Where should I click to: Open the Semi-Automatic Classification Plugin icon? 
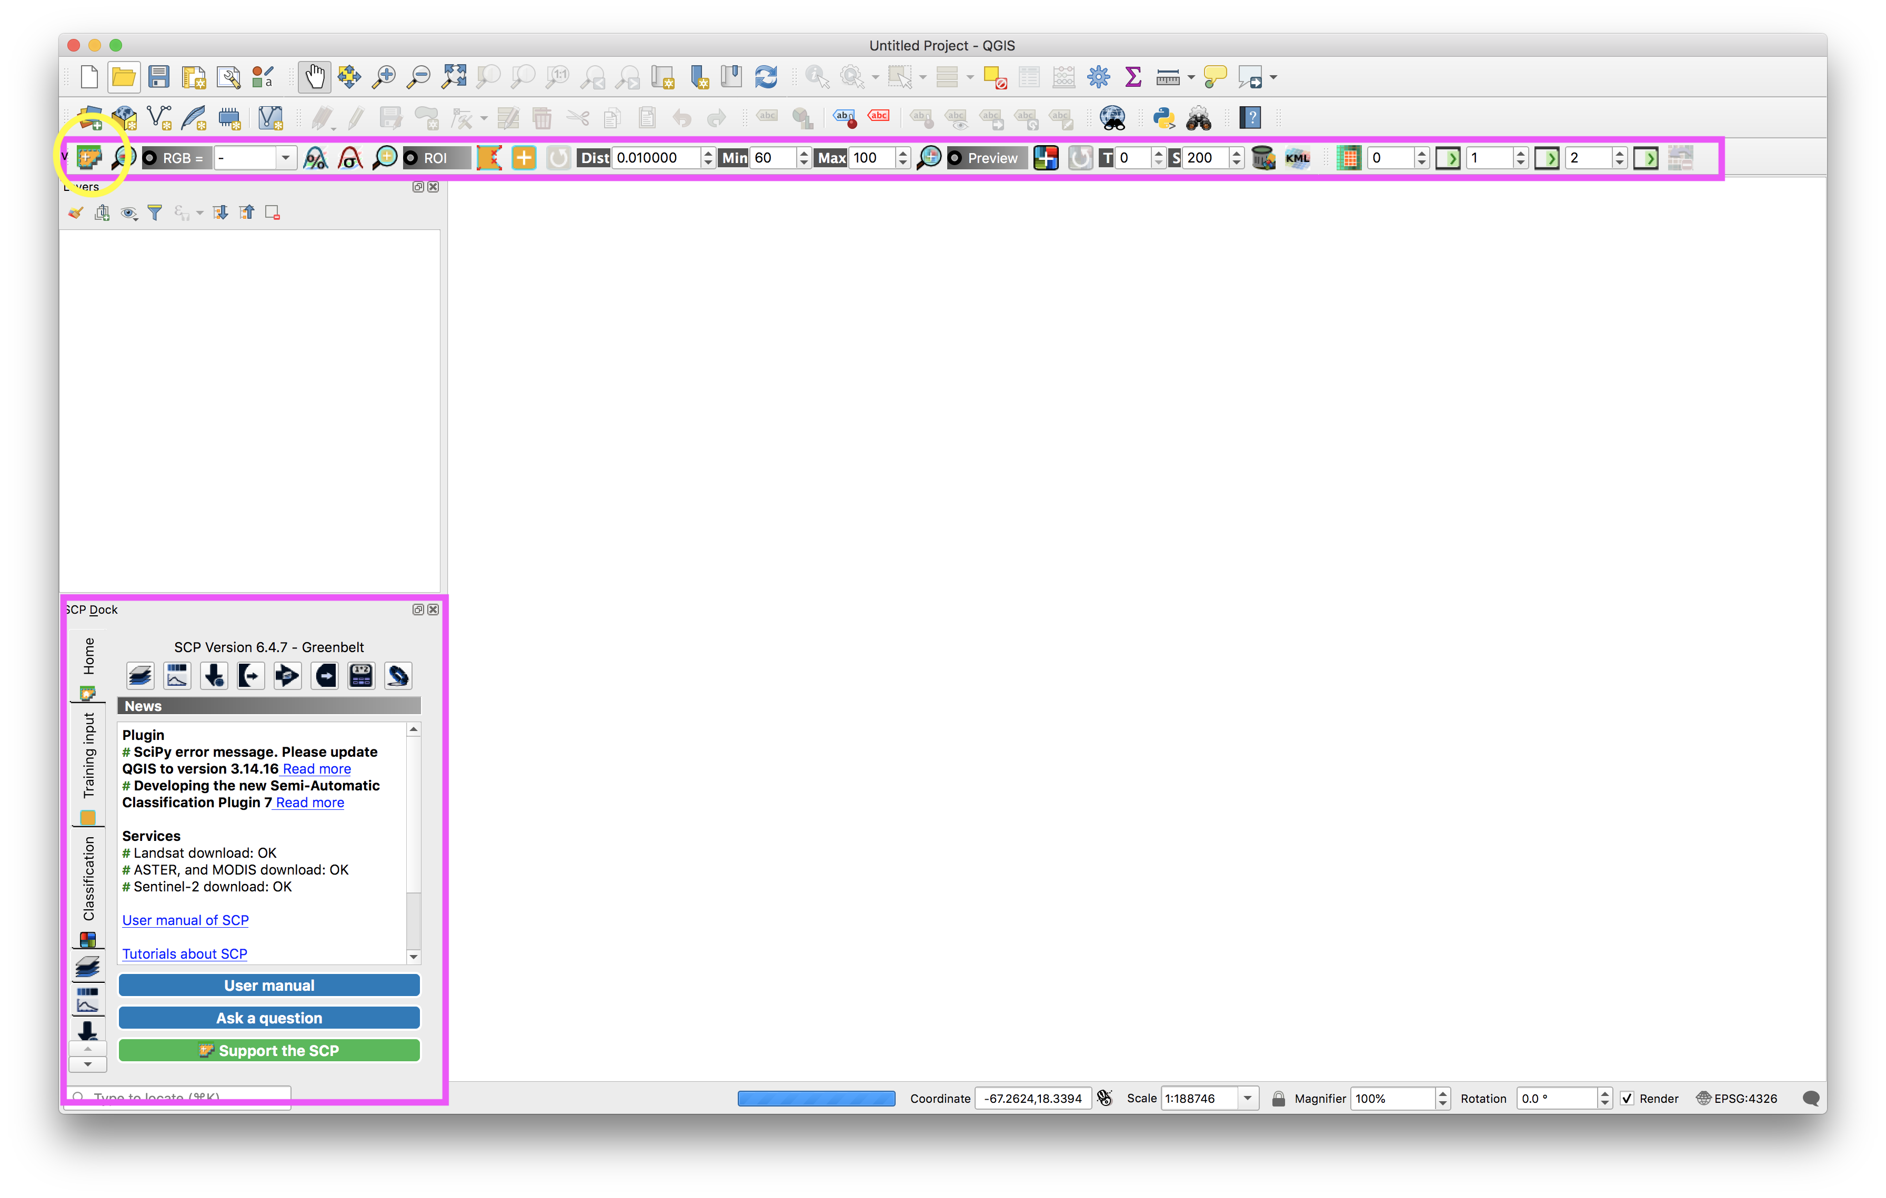coord(89,157)
